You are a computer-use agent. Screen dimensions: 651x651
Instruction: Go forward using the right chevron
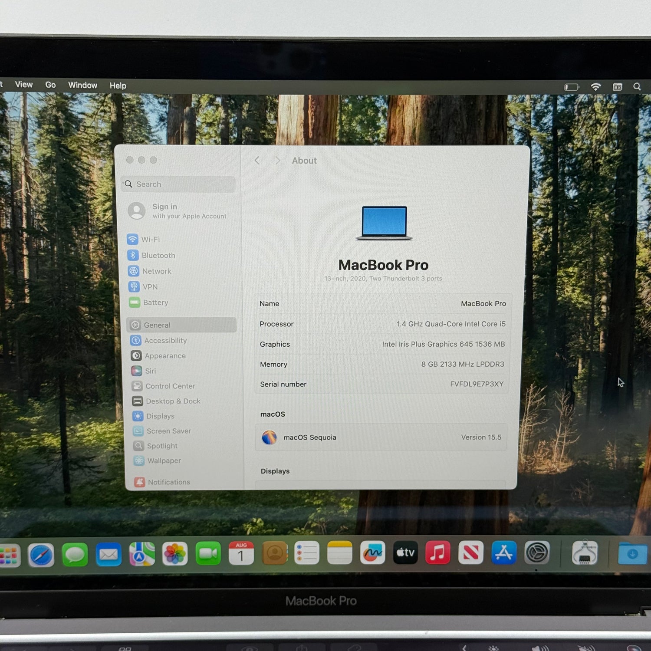pyautogui.click(x=278, y=161)
